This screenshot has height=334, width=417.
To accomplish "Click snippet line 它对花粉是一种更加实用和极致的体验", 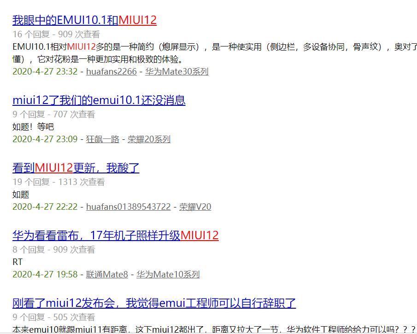I will pyautogui.click(x=110, y=59).
